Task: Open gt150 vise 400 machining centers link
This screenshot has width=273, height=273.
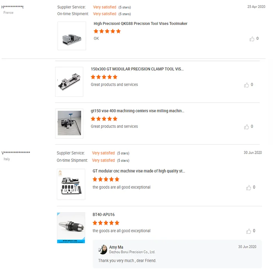Action: pyautogui.click(x=137, y=111)
